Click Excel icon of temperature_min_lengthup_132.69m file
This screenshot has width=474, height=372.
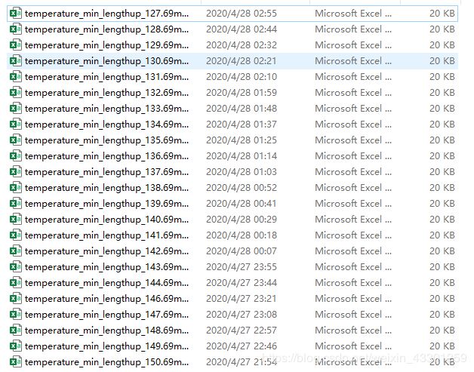pos(15,93)
